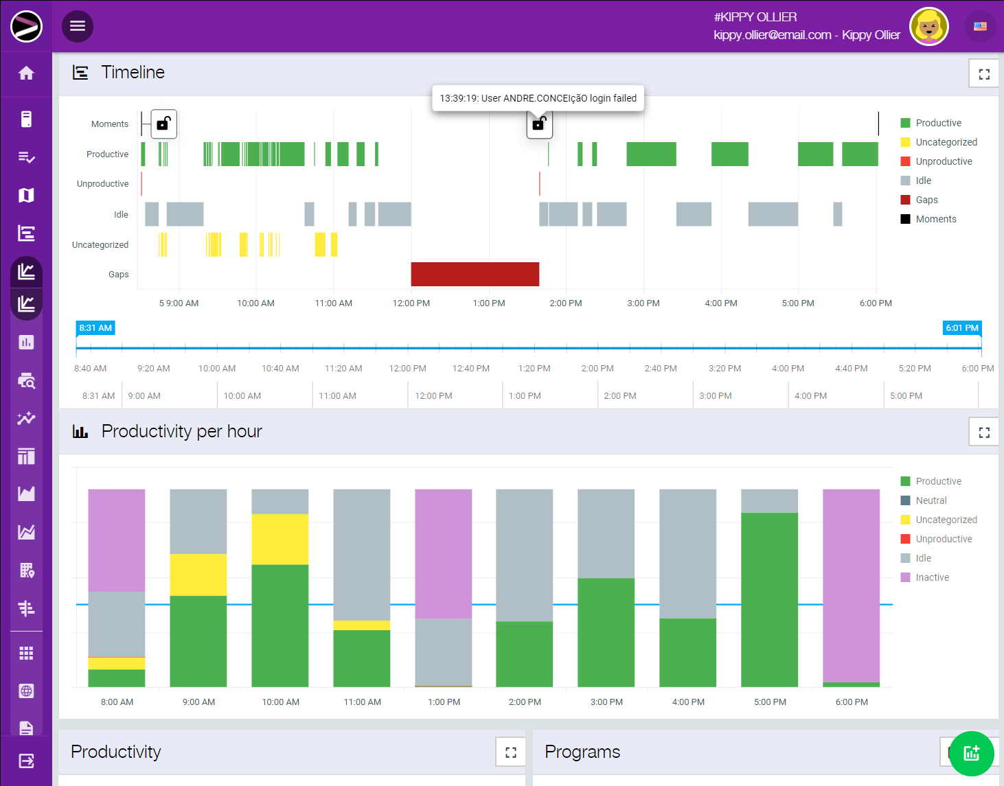
Task: Toggle Inactive series in hourly chart legend
Action: click(931, 577)
